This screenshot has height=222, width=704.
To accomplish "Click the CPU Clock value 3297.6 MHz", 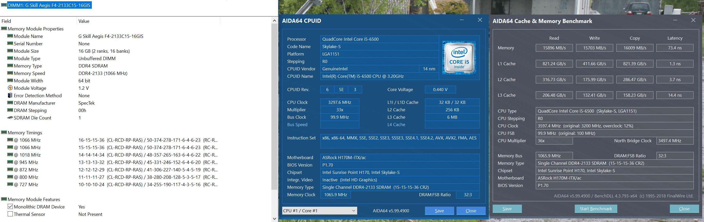I will pyautogui.click(x=339, y=102).
